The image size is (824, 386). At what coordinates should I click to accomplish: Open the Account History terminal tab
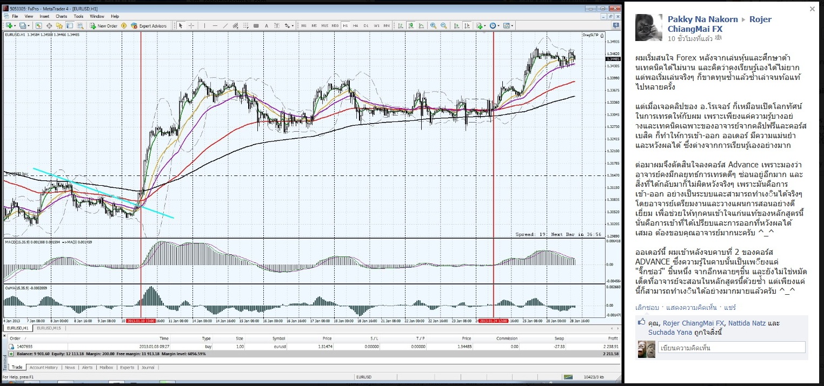coord(43,368)
